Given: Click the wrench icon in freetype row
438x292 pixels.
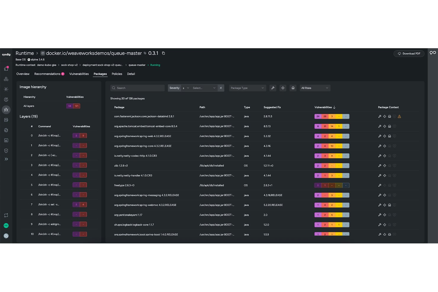Looking at the screenshot, I should click(x=380, y=185).
